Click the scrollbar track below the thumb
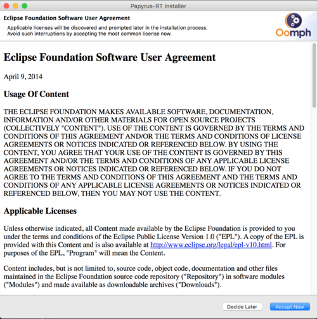 click(314, 201)
